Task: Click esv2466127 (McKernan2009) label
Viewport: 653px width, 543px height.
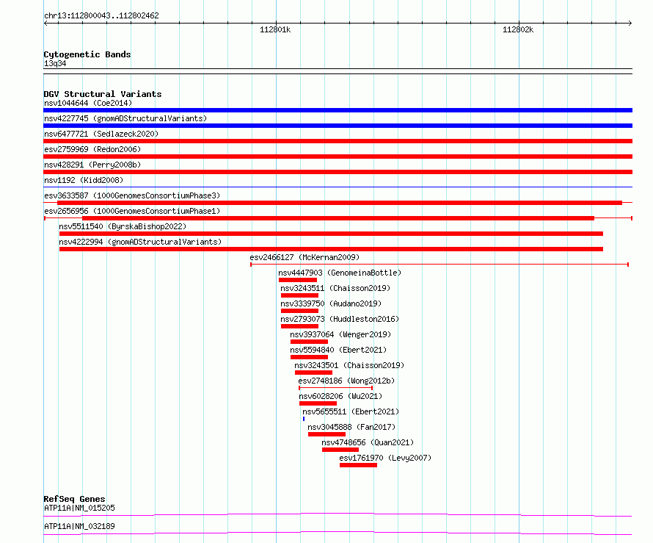Action: (304, 257)
